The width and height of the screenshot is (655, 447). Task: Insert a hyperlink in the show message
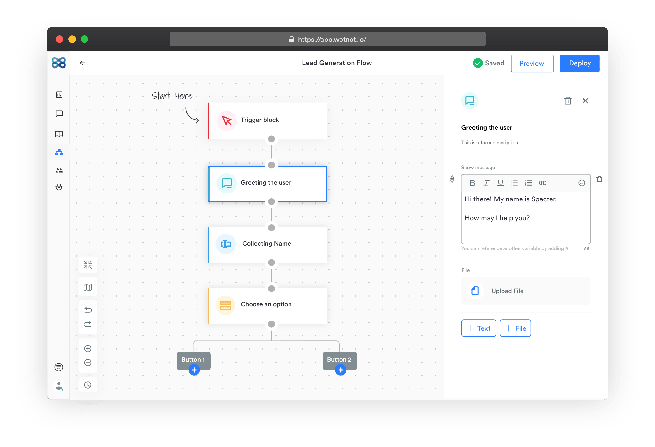(543, 183)
